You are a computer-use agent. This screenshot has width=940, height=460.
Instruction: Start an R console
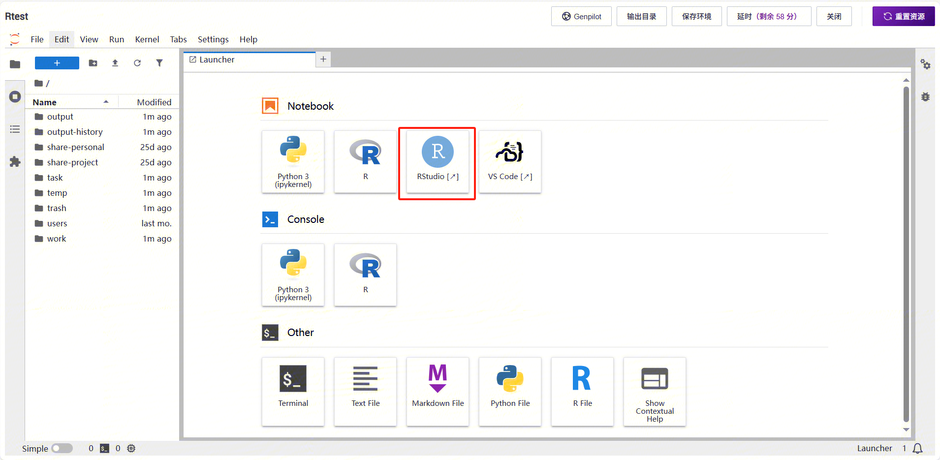(x=365, y=275)
